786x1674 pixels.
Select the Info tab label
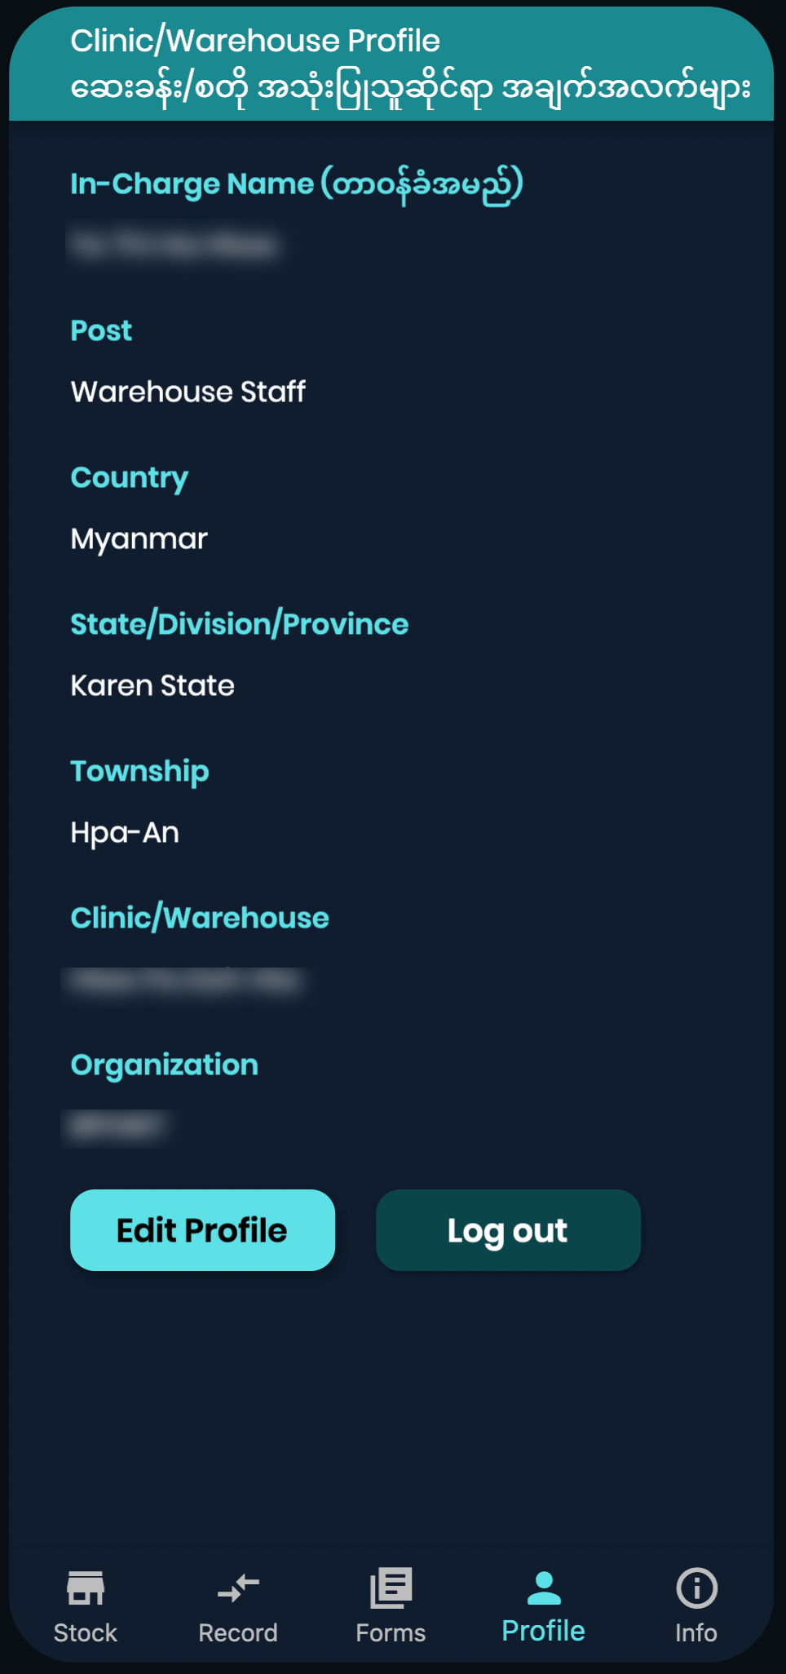pos(696,1632)
